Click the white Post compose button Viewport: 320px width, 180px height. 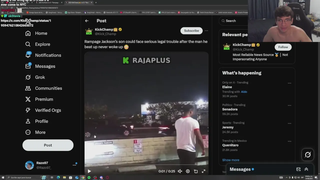[48, 145]
